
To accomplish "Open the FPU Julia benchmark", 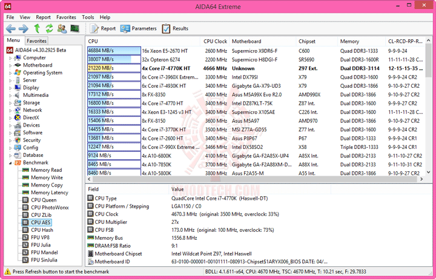I will 41,245.
